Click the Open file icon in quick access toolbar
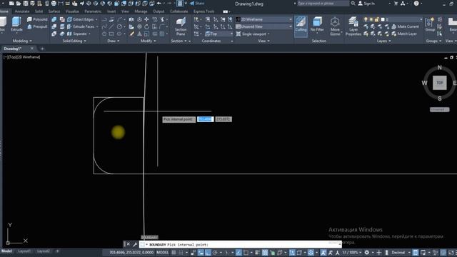The width and height of the screenshot is (457, 257). pos(19,4)
